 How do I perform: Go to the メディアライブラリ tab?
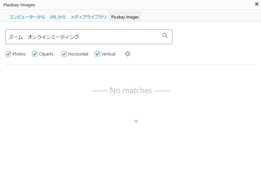tap(89, 17)
